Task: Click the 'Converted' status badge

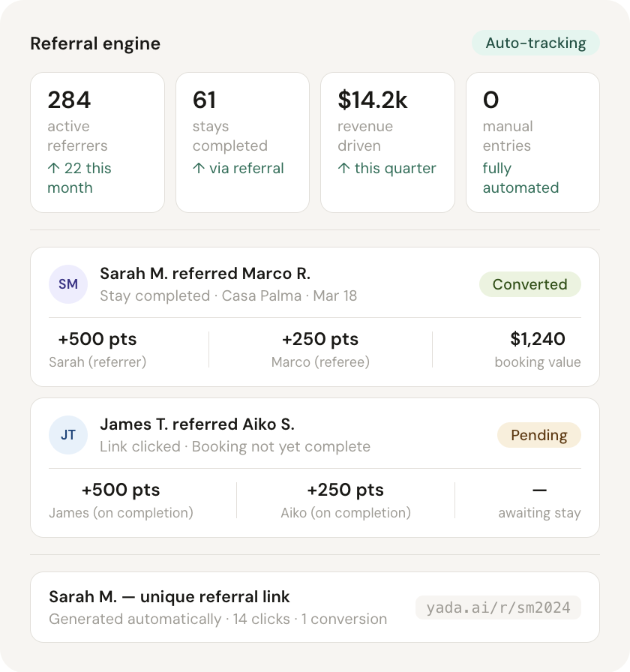Action: [530, 284]
